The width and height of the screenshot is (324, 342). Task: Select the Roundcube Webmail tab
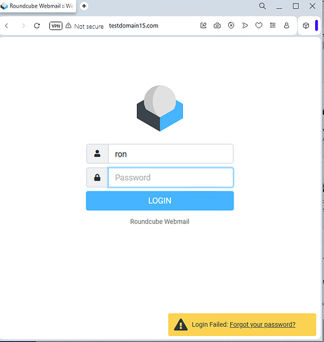[x=38, y=6]
